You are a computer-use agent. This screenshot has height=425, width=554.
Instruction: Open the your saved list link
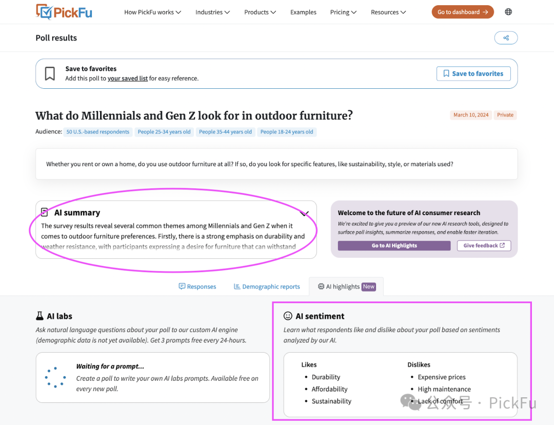tap(128, 79)
